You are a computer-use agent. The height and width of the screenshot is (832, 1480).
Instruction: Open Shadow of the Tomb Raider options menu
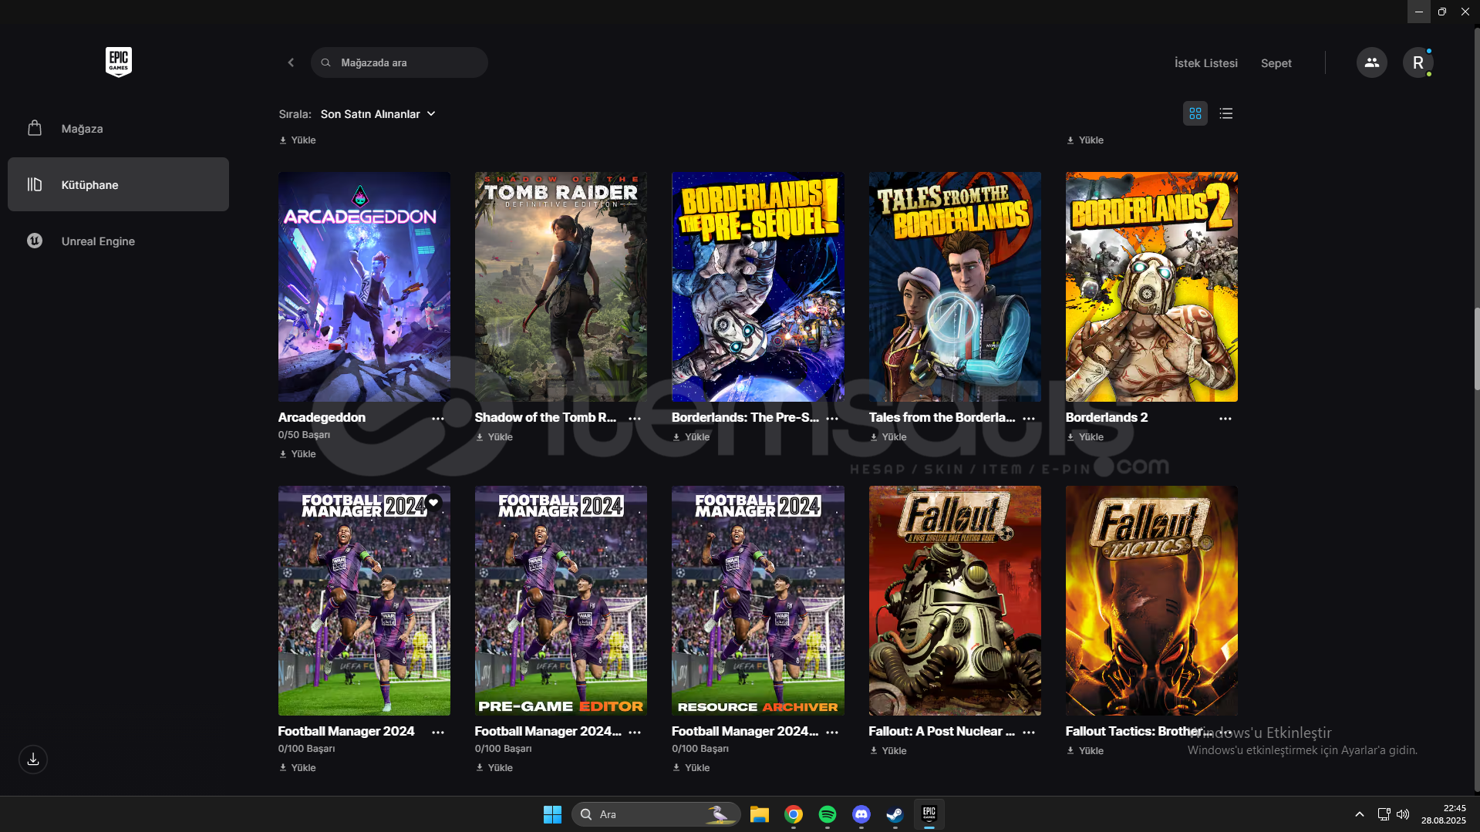(635, 418)
